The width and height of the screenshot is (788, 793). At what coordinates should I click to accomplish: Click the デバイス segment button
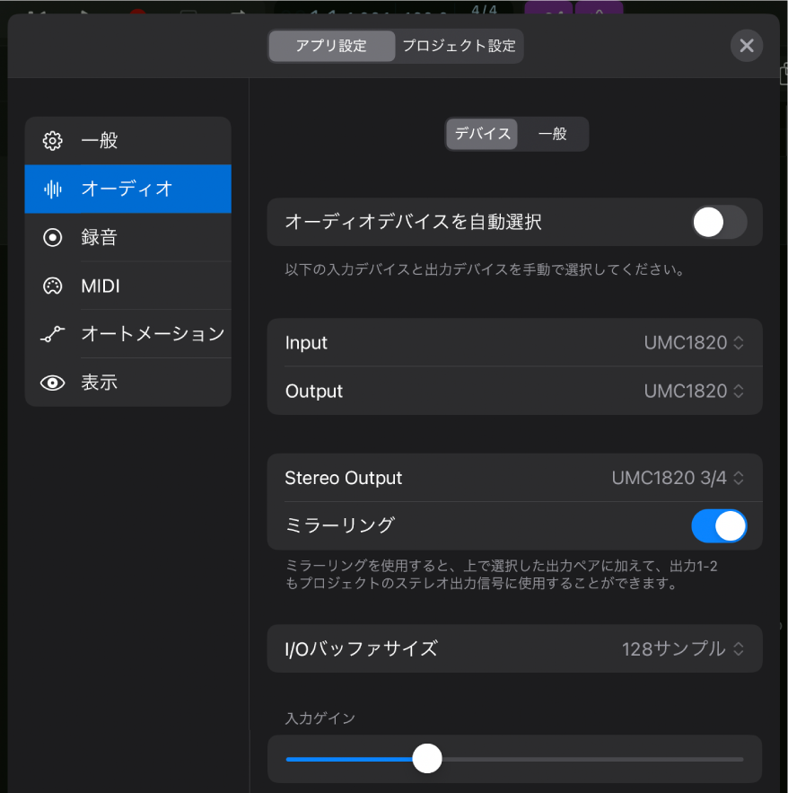coord(482,134)
